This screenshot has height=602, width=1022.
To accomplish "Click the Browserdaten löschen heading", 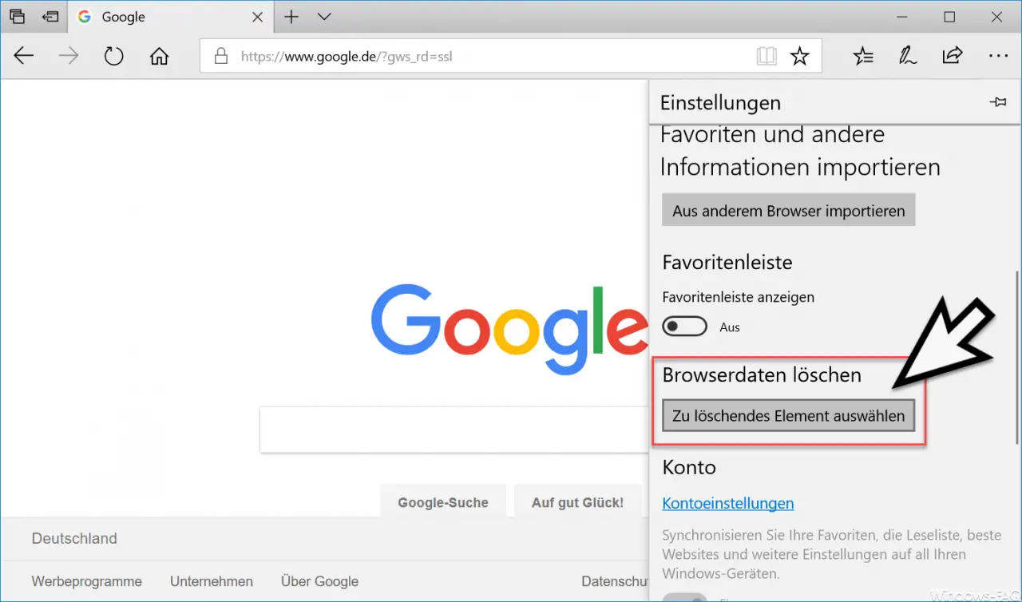I will click(x=762, y=374).
